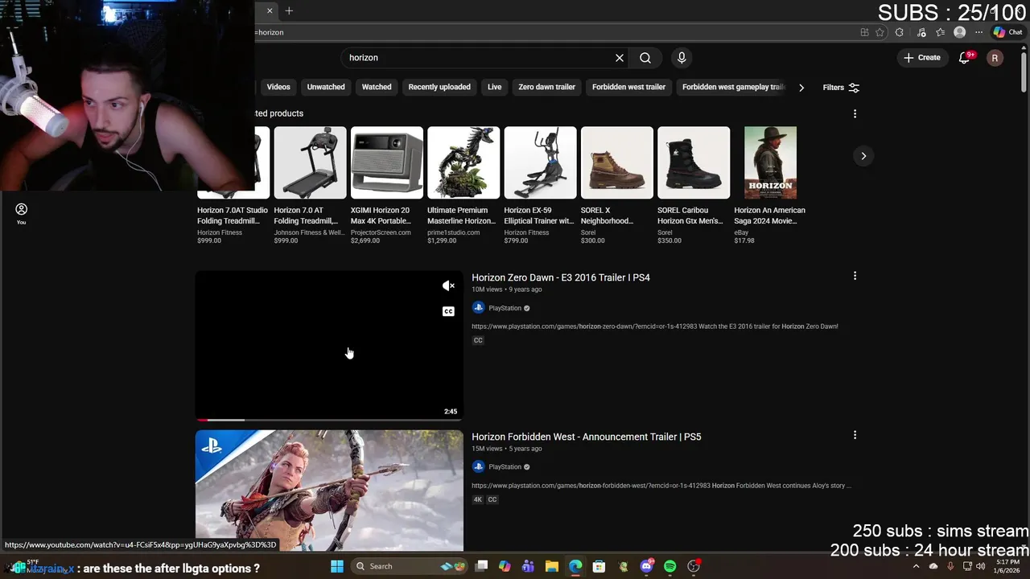Viewport: 1030px width, 579px height.
Task: Open Horizon EX-59 Elliptical Trainer product
Action: tap(540, 186)
